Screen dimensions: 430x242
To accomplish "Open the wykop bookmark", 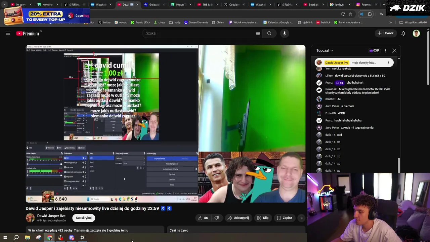I will (121, 23).
